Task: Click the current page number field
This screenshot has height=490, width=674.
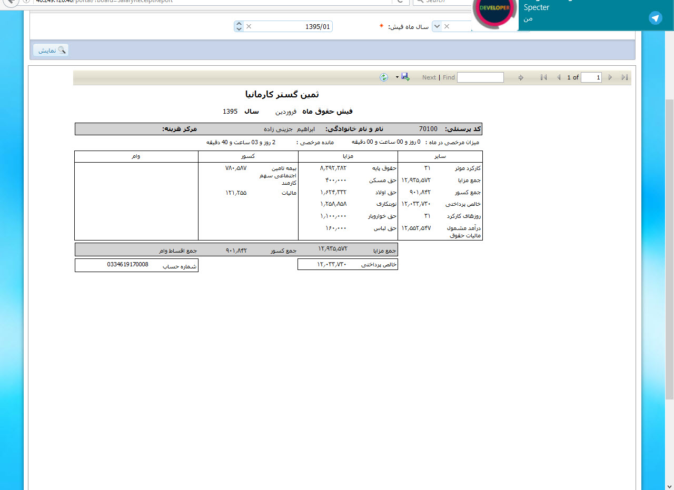Action: (591, 77)
